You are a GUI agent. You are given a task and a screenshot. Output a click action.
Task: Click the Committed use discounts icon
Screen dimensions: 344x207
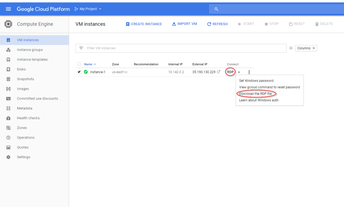(8, 98)
